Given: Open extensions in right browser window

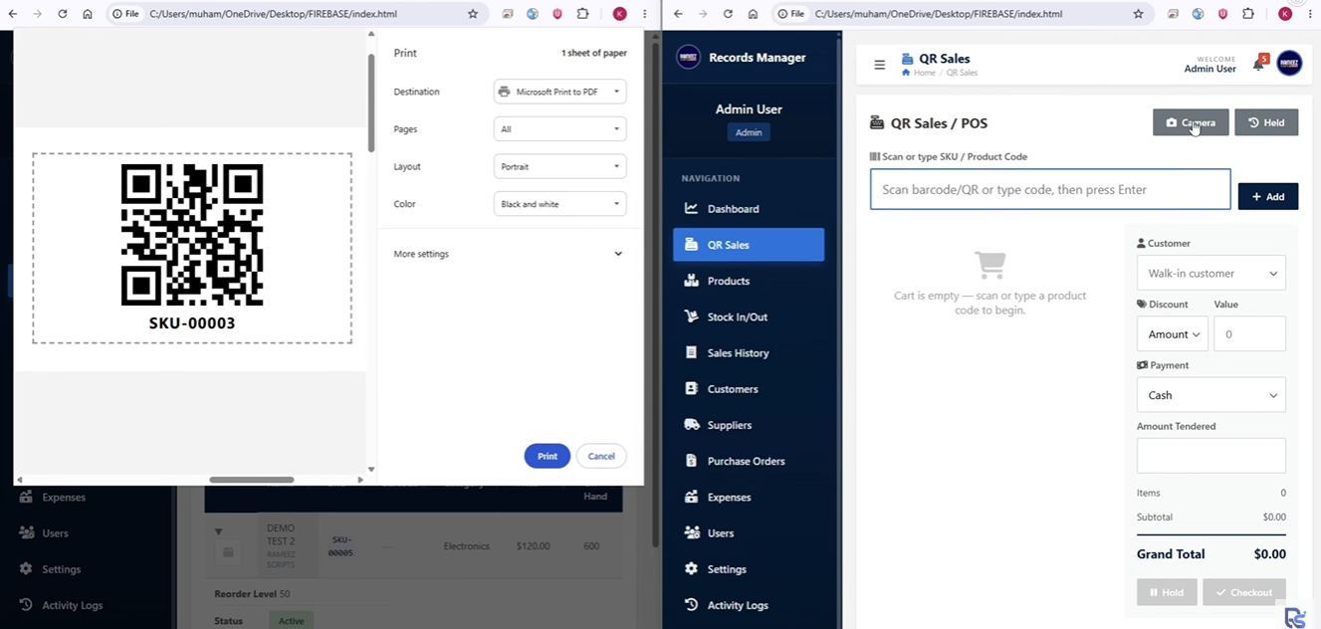Looking at the screenshot, I should (x=1248, y=14).
